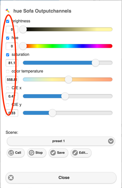The image size is (122, 188).
Task: Click the scene dropdown chevron arrow
Action: (111, 141)
